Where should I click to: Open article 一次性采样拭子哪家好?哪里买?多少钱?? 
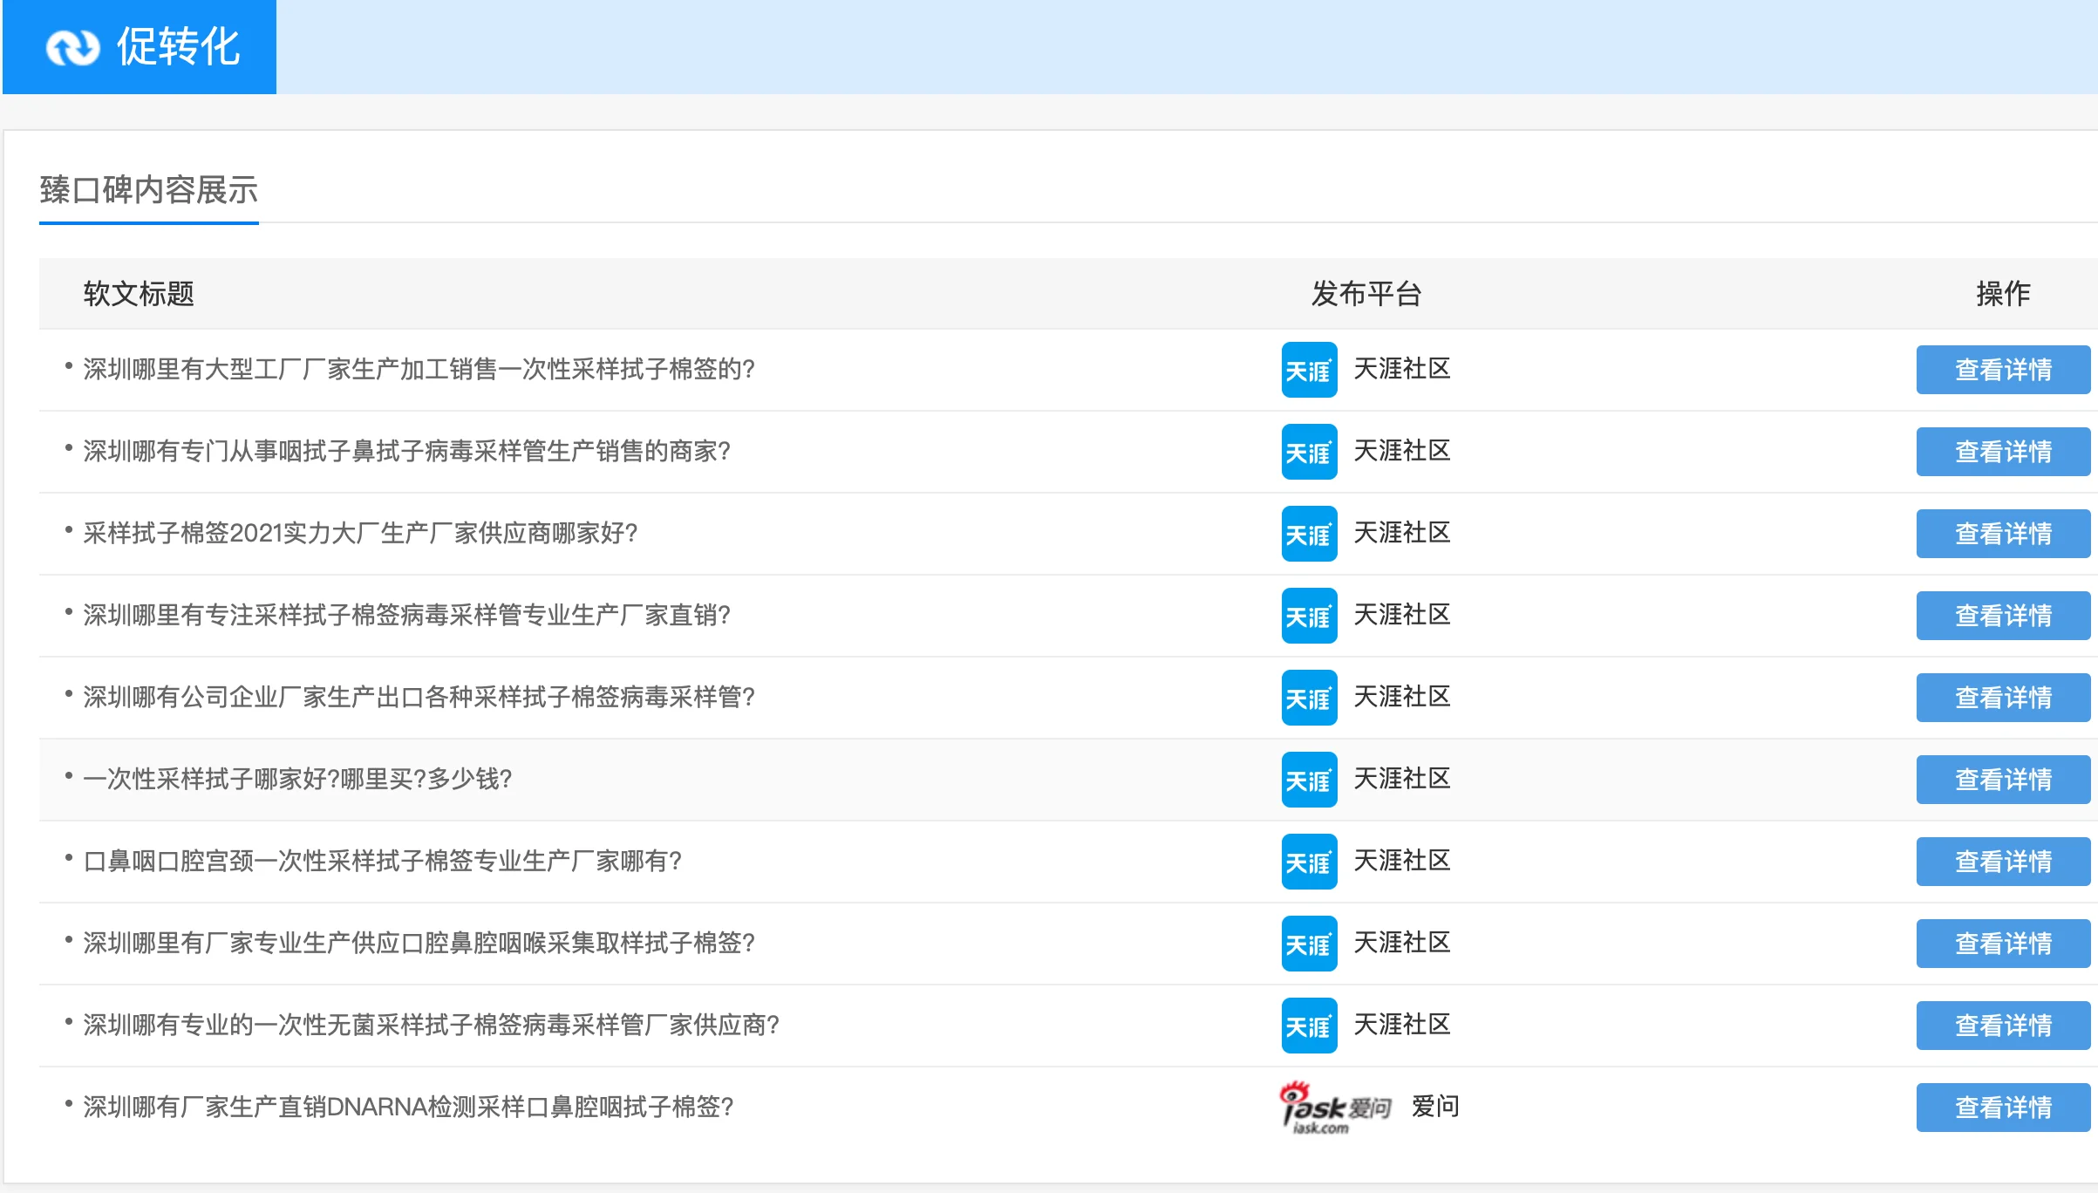(x=297, y=779)
